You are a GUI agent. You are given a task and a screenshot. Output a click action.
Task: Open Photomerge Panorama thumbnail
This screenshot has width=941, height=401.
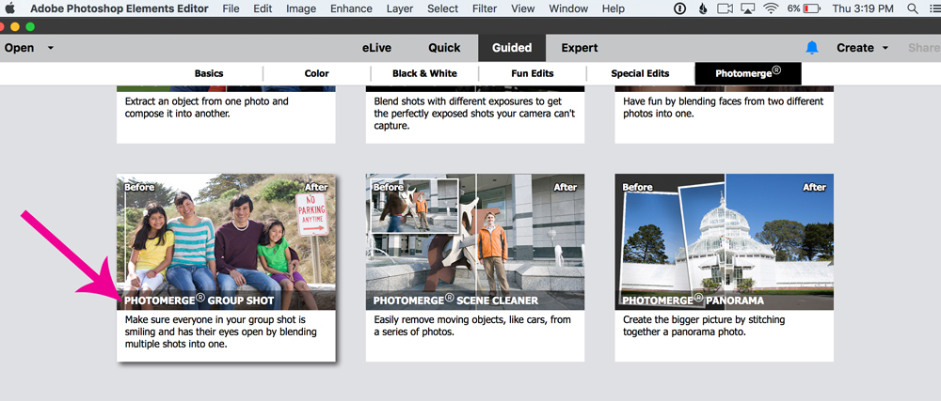click(725, 241)
